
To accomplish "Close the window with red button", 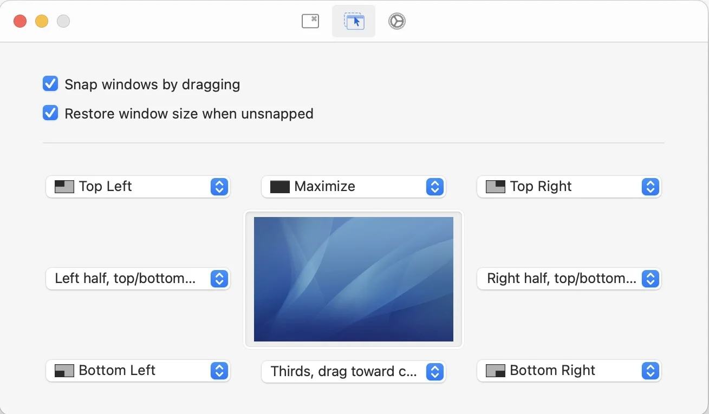I will pyautogui.click(x=20, y=21).
